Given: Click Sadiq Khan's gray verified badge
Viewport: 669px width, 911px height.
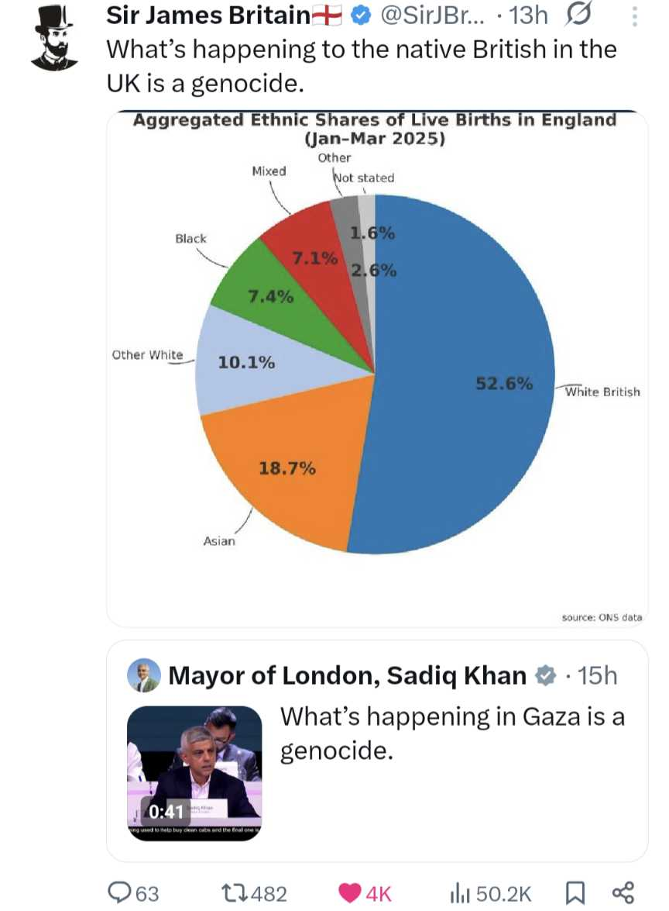Looking at the screenshot, I should (x=545, y=676).
